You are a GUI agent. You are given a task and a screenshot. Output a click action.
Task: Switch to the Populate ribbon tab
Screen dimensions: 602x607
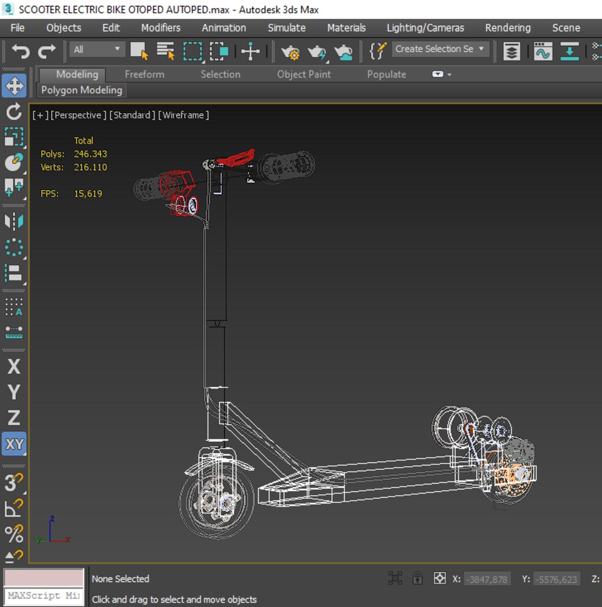pos(386,74)
